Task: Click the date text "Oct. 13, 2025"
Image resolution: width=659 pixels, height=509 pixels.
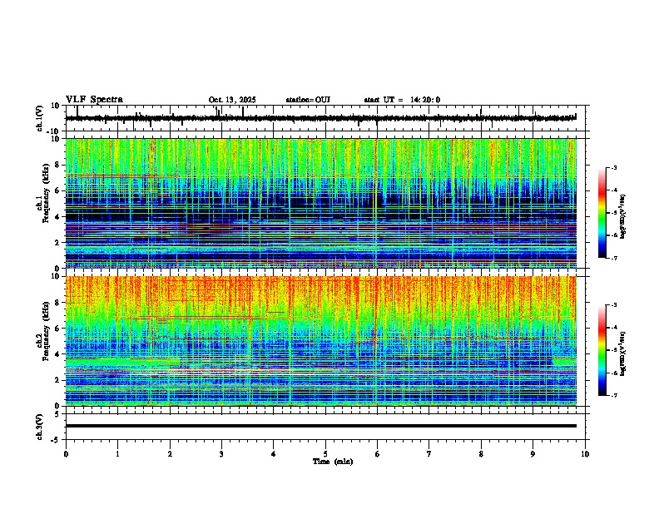Action: 232,100
